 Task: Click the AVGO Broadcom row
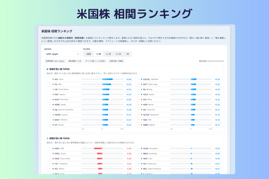point(178,149)
